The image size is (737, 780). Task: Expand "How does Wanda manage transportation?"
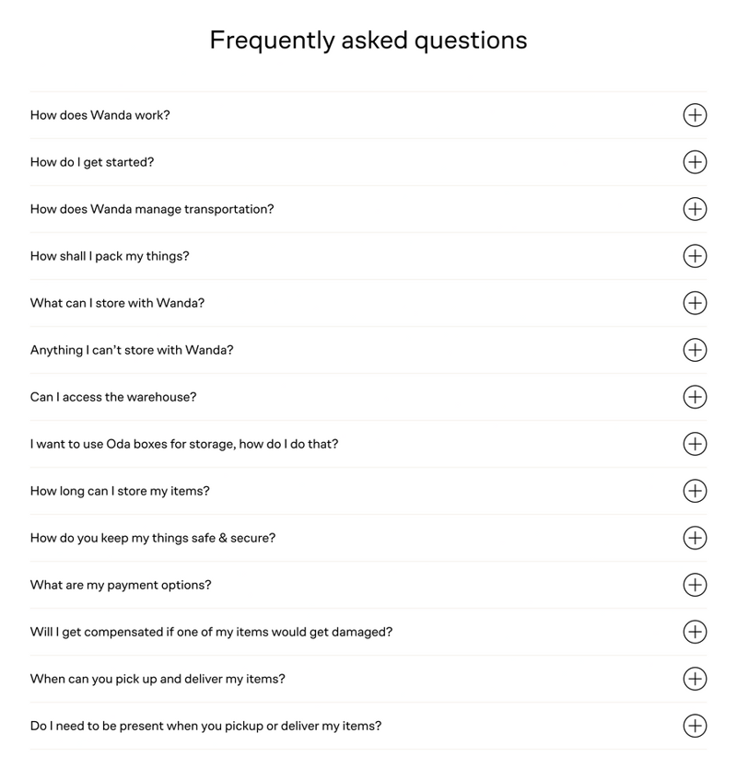(x=695, y=209)
